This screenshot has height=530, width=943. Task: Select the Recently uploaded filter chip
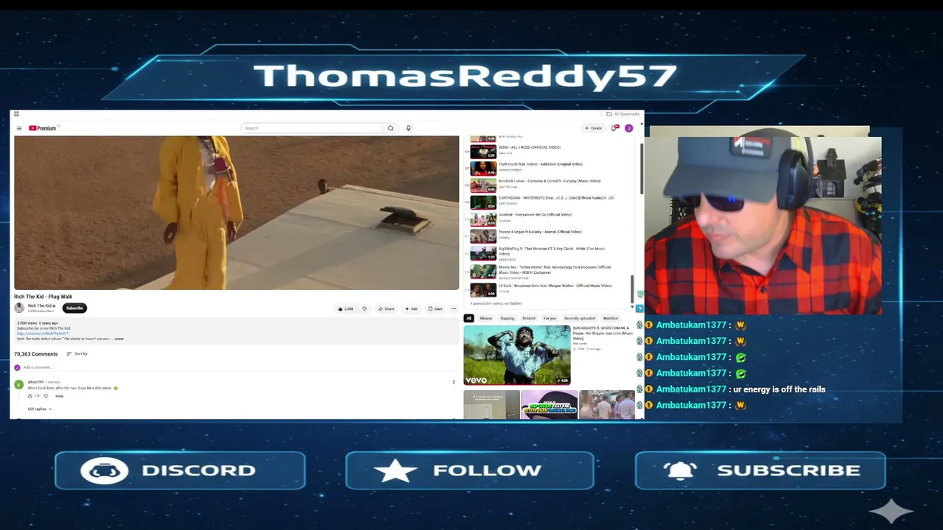click(580, 319)
